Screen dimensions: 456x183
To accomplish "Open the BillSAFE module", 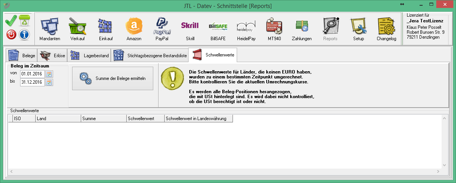I will pos(218,29).
